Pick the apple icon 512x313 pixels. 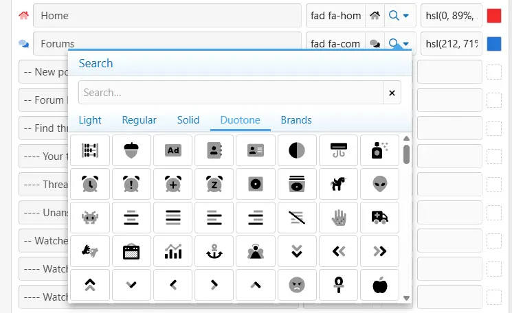pyautogui.click(x=380, y=285)
